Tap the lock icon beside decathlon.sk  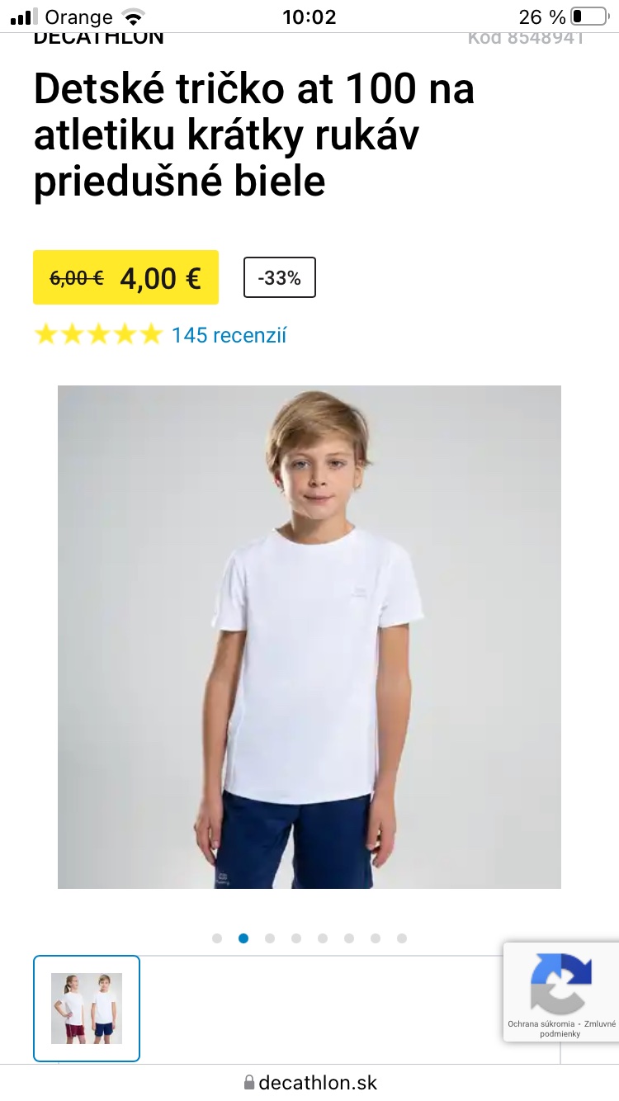249,1082
